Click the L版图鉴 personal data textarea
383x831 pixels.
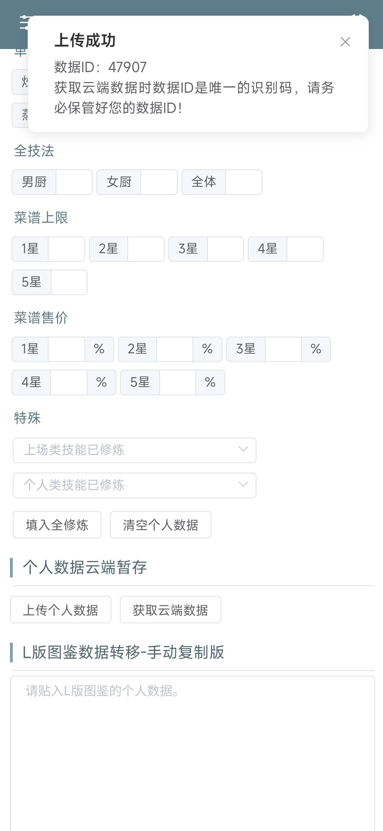[x=192, y=753]
